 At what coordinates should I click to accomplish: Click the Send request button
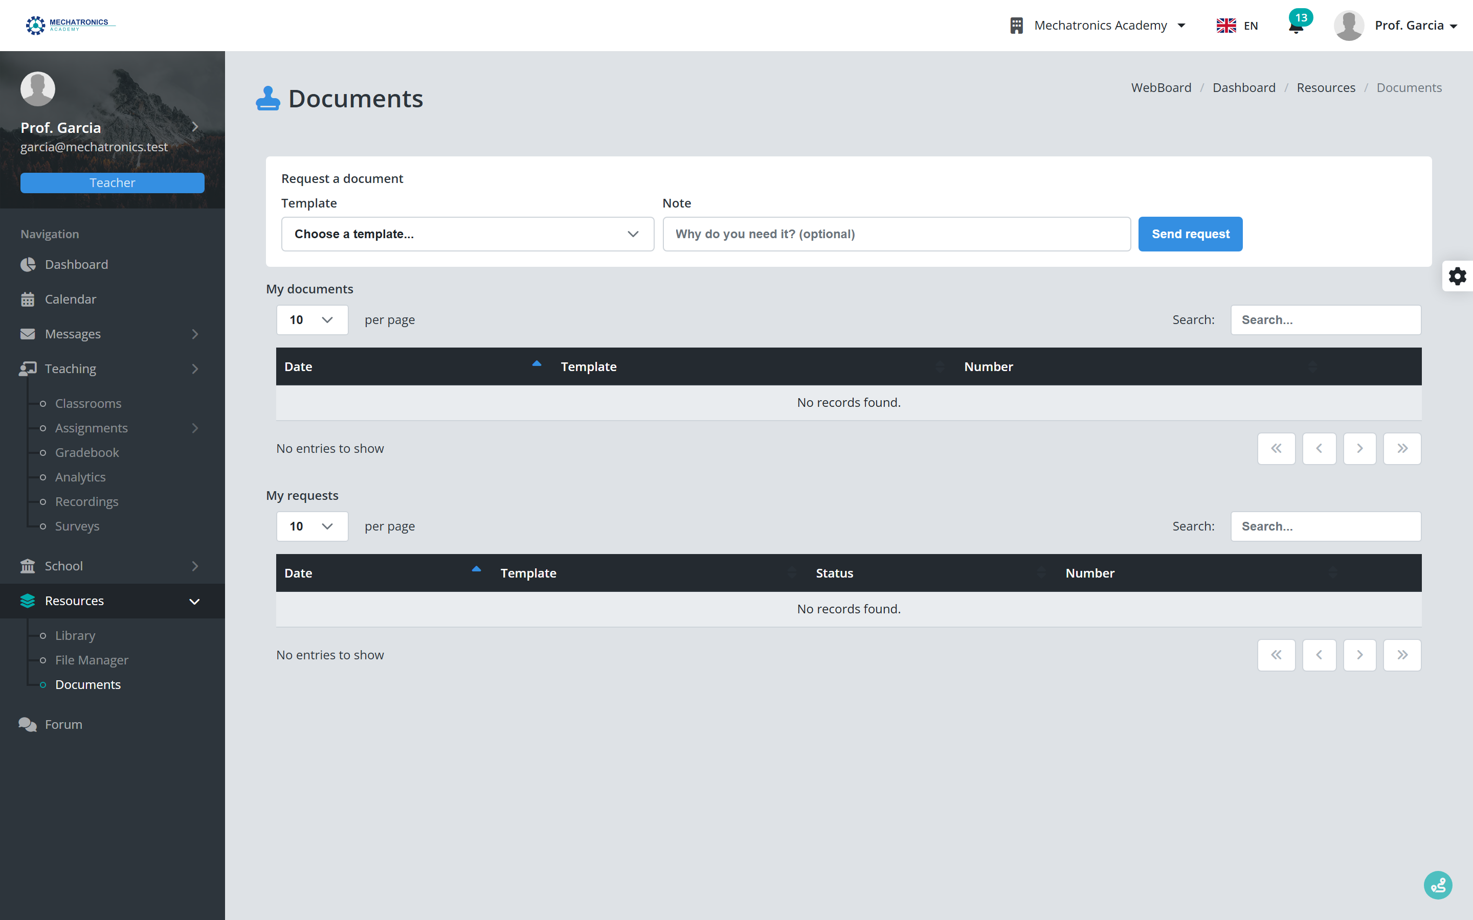pos(1190,234)
